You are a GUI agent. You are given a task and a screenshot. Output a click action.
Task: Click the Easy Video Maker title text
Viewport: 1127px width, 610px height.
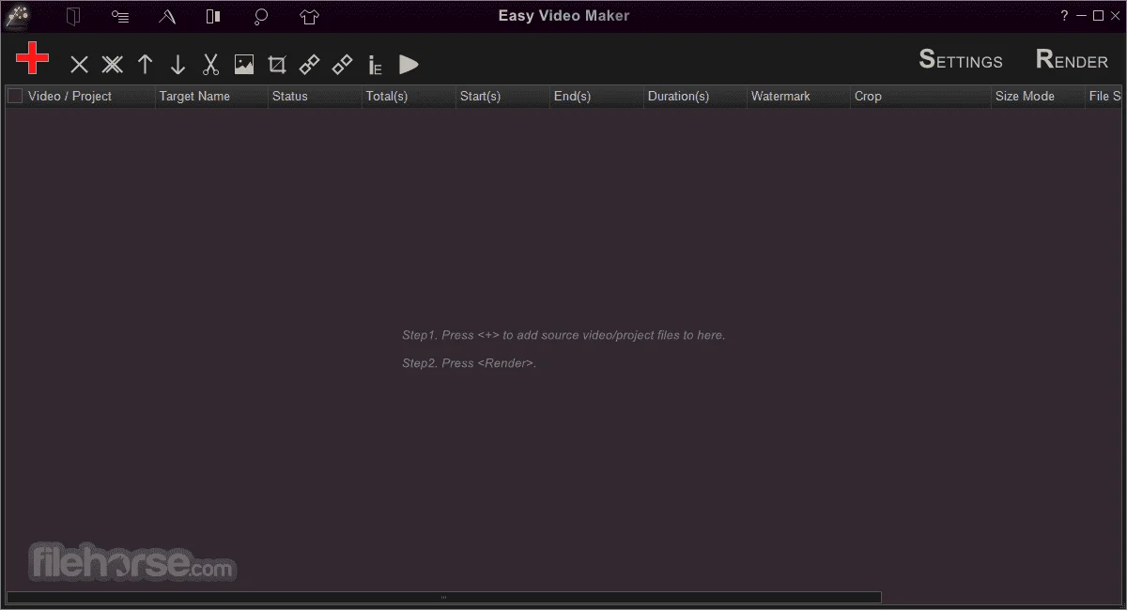(x=563, y=16)
